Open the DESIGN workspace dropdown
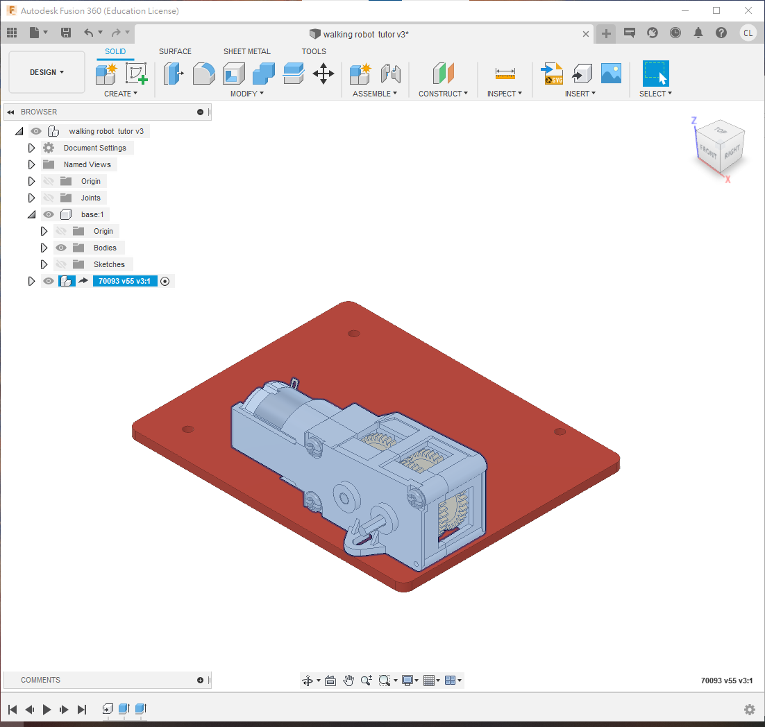765x727 pixels. click(x=47, y=72)
